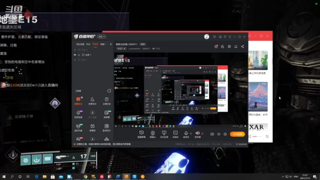Adjust volume slider in red window
The width and height of the screenshot is (320, 180).
[258, 136]
